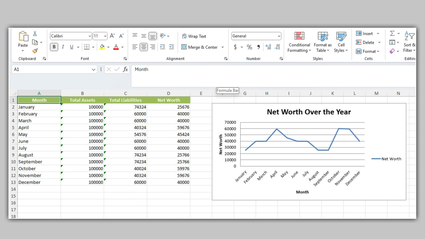Apply the Borders icon
This screenshot has height=239, width=425.
(87, 47)
